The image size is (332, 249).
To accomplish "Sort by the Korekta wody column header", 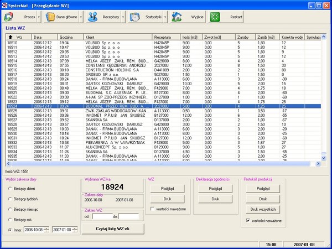I will tap(292, 37).
